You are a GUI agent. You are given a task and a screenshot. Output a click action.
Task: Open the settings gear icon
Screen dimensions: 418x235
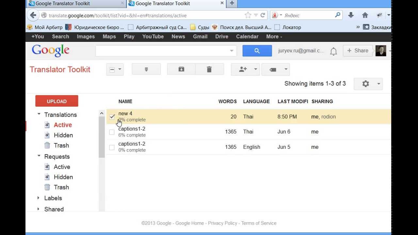click(365, 84)
